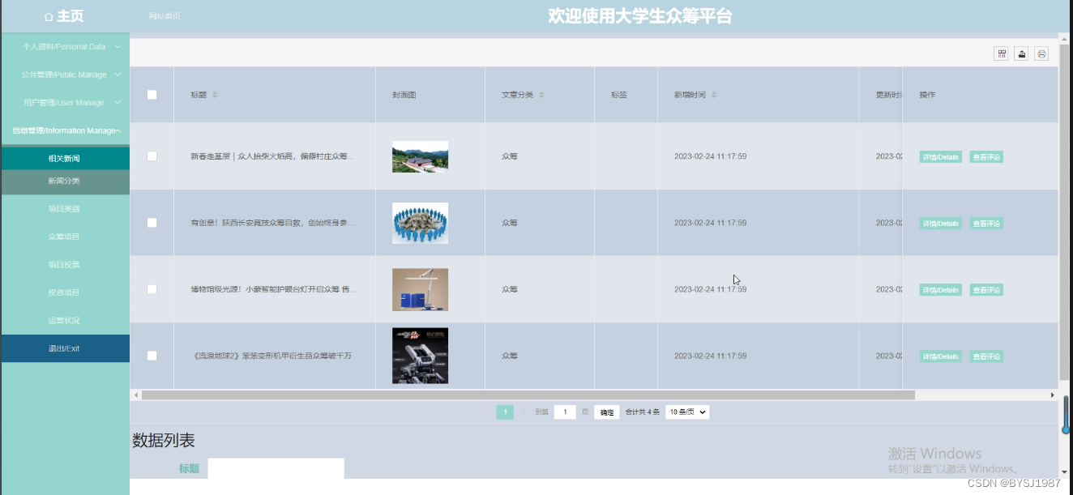The width and height of the screenshot is (1073, 495).
Task: Open the coins and figures cover thumbnail
Action: tap(420, 223)
